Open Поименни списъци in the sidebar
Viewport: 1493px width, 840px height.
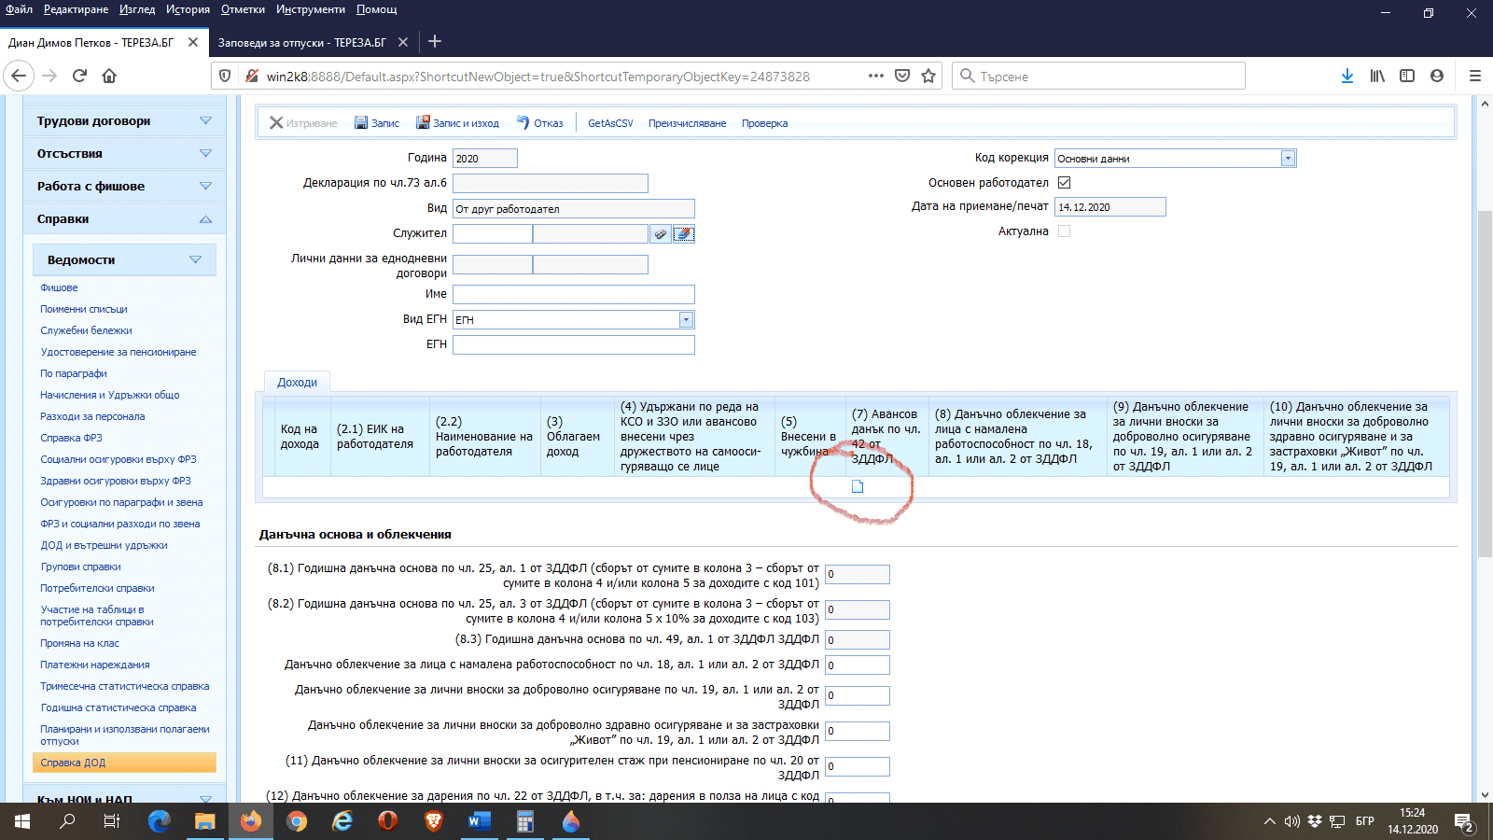click(83, 309)
